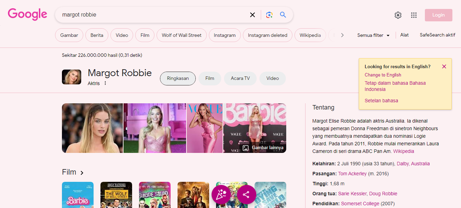Image resolution: width=461 pixels, height=208 pixels.
Task: Select the Video tab in knowledge panel
Action: [x=272, y=79]
